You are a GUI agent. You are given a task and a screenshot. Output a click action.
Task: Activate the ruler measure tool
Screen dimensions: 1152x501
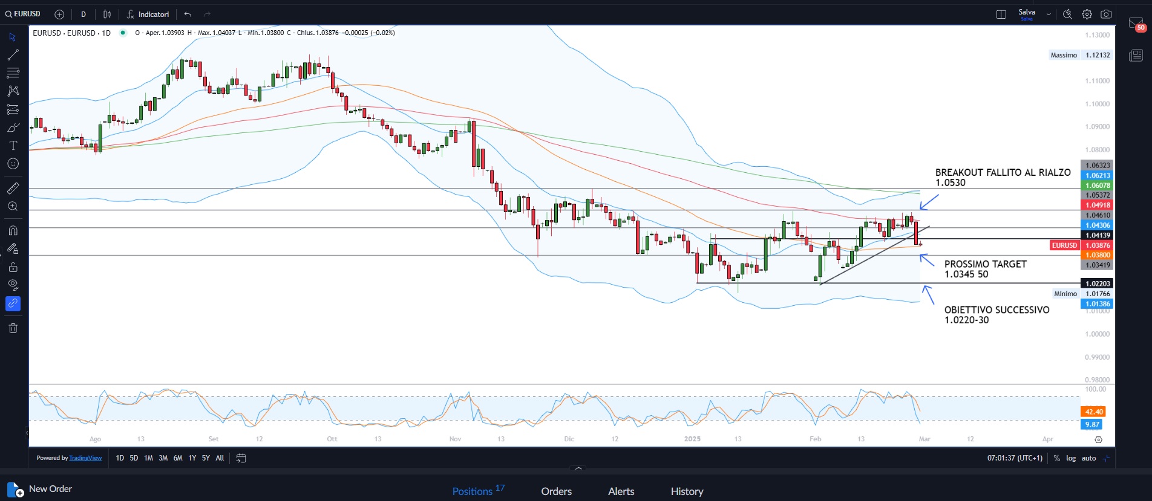pyautogui.click(x=13, y=189)
